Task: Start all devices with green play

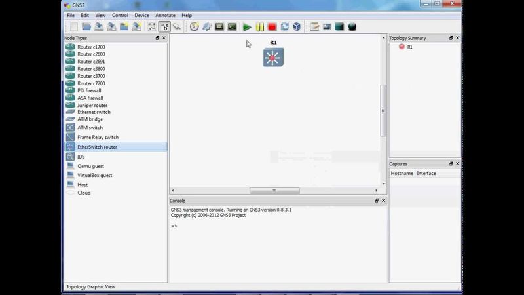Action: [247, 27]
